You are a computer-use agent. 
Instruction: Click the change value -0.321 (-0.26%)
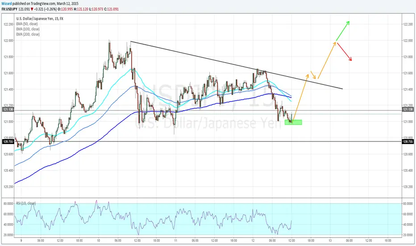[46, 9]
